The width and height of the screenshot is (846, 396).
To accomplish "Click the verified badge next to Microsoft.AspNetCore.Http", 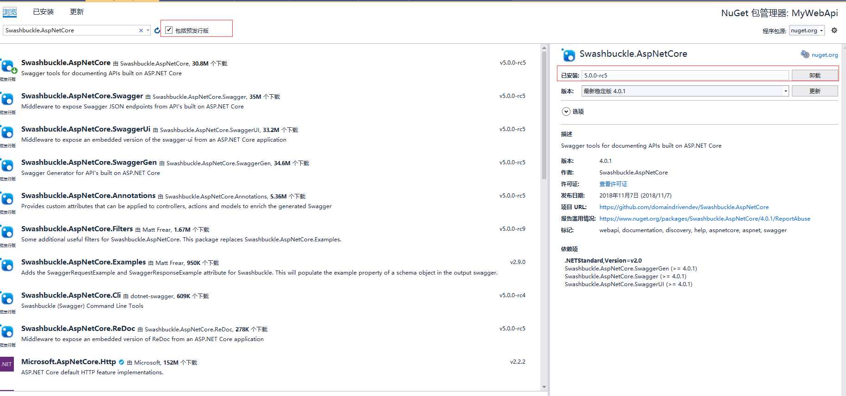I will [x=121, y=362].
